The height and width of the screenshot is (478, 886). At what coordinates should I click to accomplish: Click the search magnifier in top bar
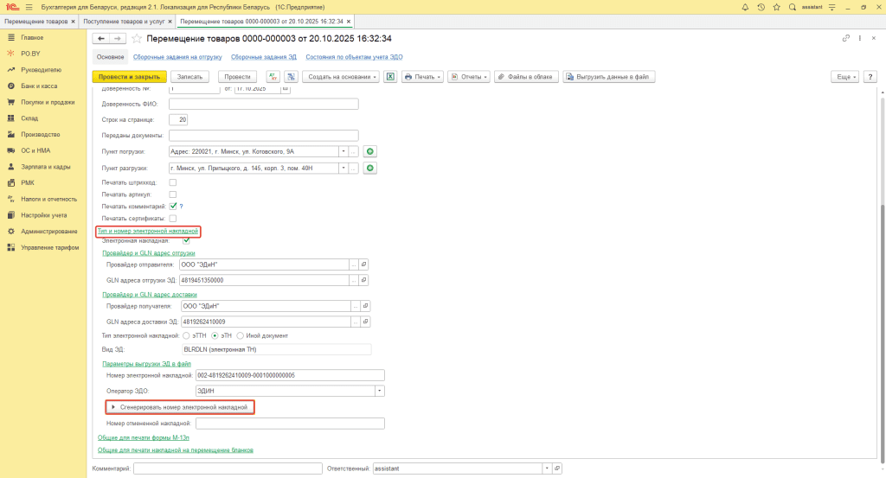point(791,7)
